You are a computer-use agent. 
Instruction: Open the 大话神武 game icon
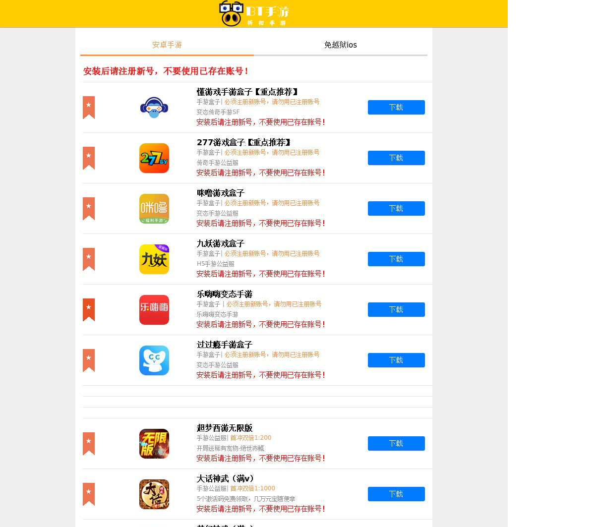154,494
